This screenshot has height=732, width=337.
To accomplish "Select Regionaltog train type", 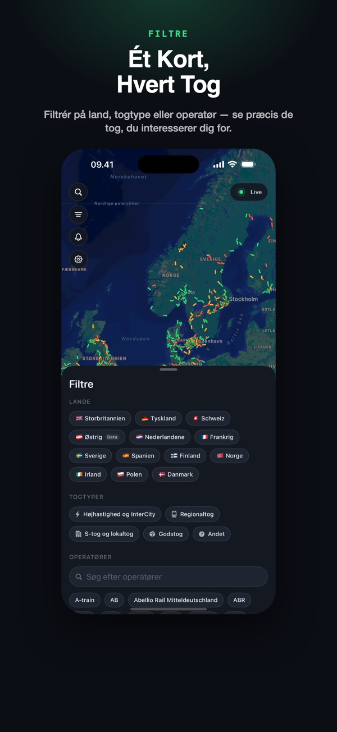I will 193,514.
